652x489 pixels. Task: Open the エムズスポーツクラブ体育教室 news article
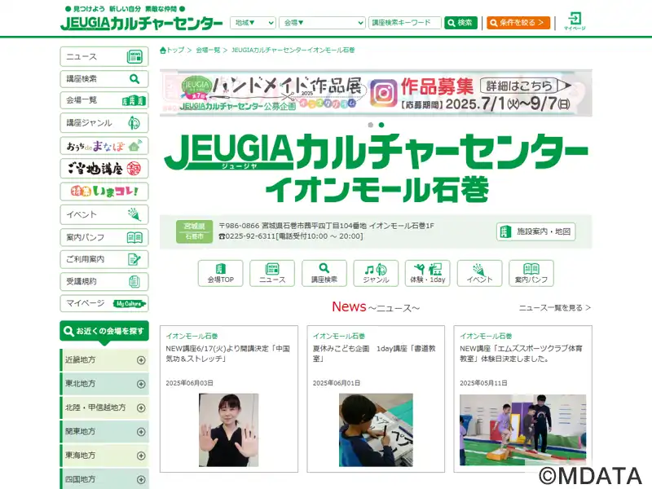click(522, 354)
